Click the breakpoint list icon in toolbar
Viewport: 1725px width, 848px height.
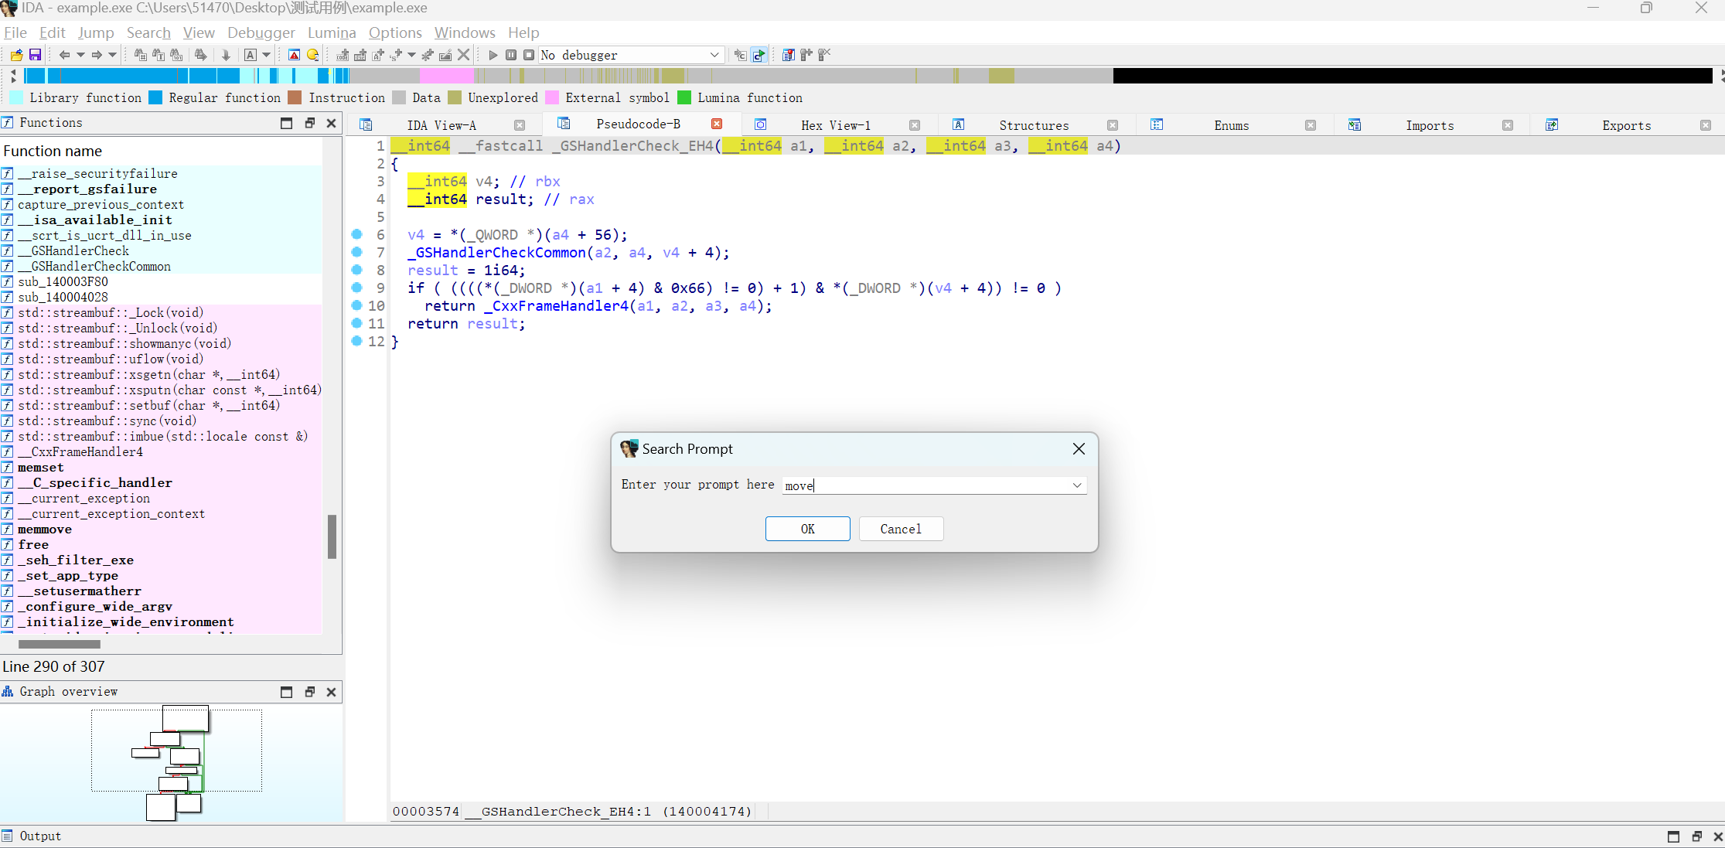tap(788, 55)
